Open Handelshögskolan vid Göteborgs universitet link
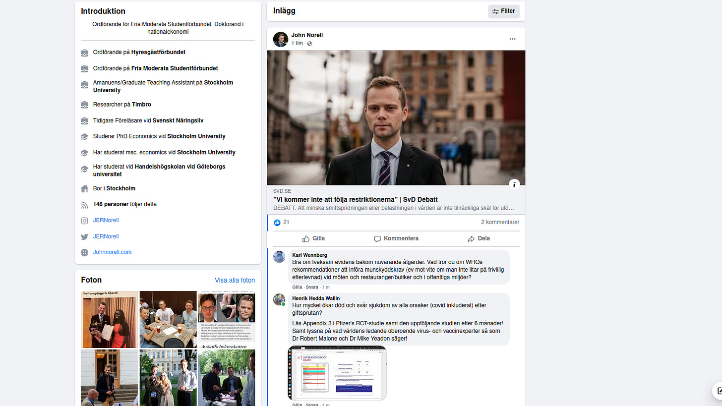Screen dimensions: 722x406 point(159,171)
